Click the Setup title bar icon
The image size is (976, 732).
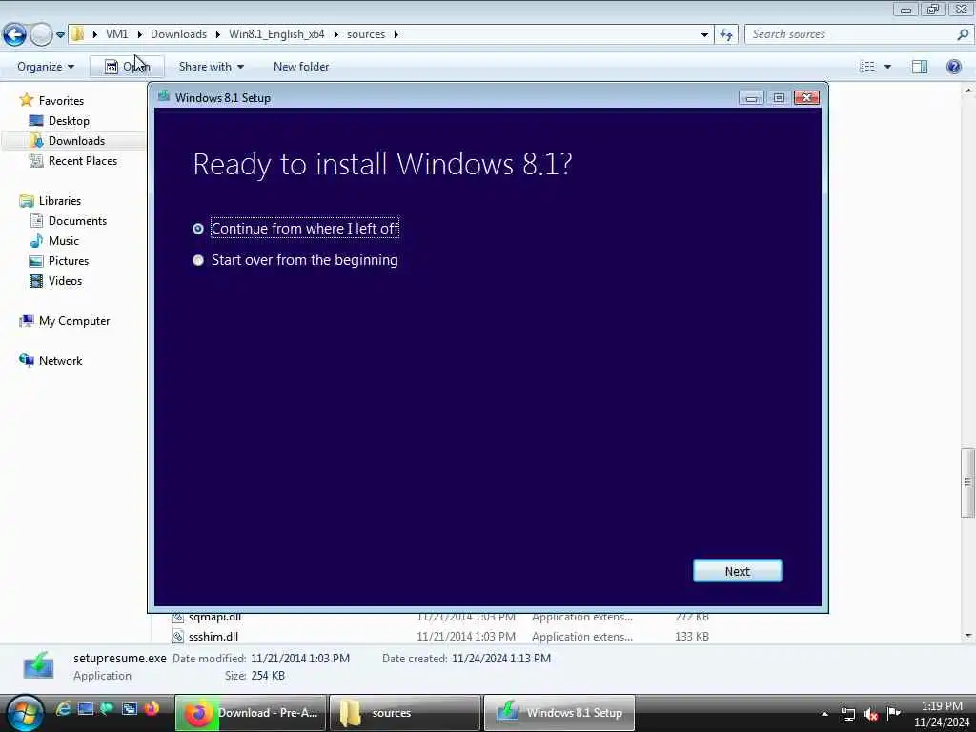click(x=164, y=96)
